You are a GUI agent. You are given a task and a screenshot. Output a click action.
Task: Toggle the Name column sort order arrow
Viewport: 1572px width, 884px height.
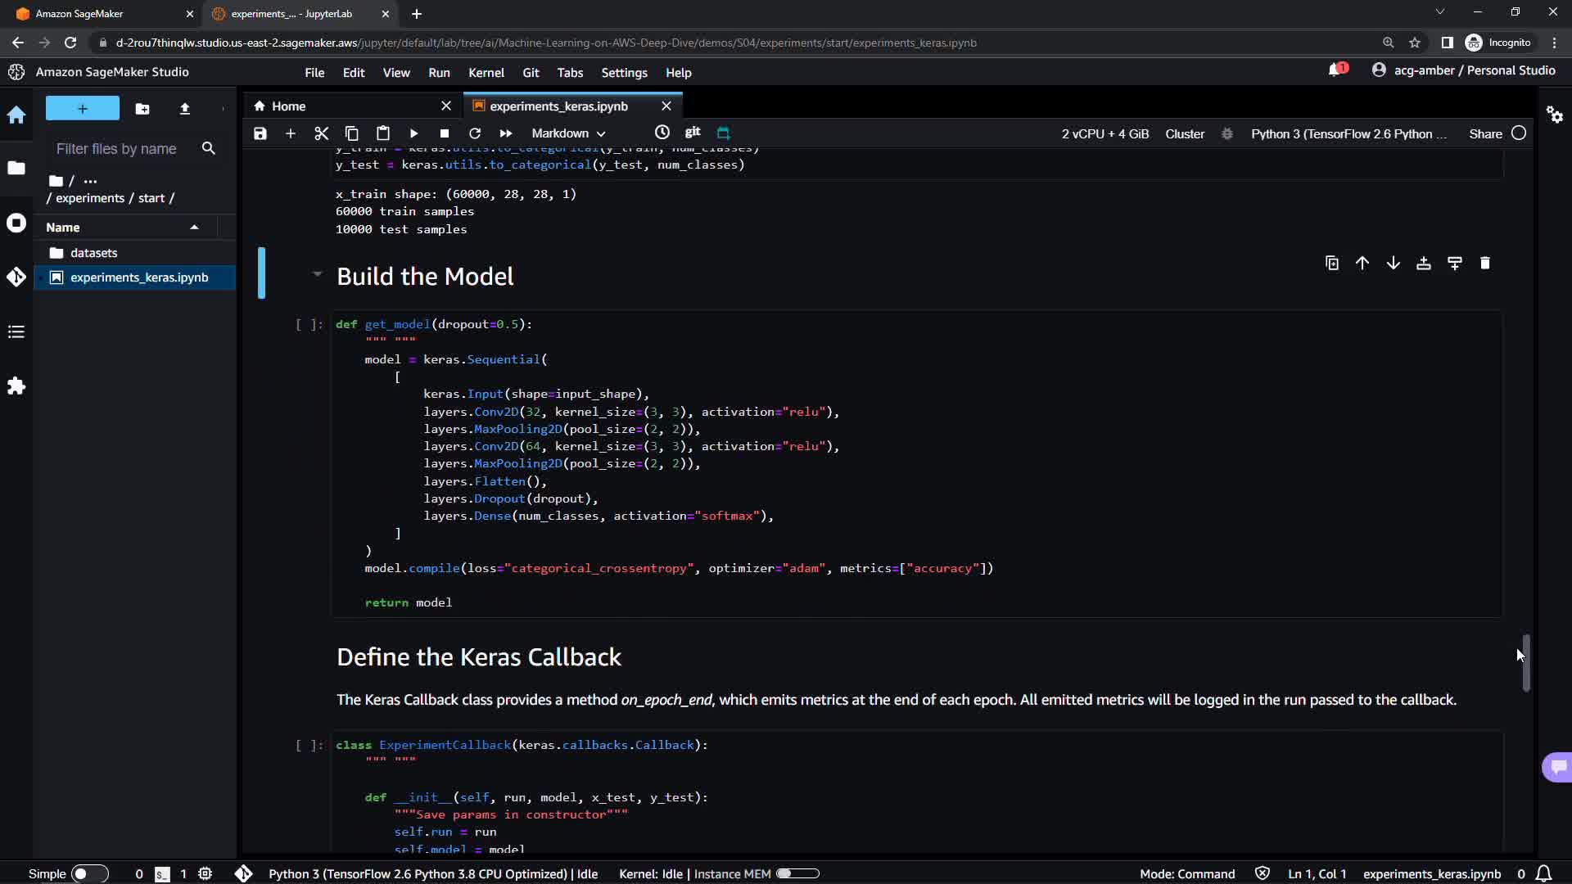click(194, 228)
